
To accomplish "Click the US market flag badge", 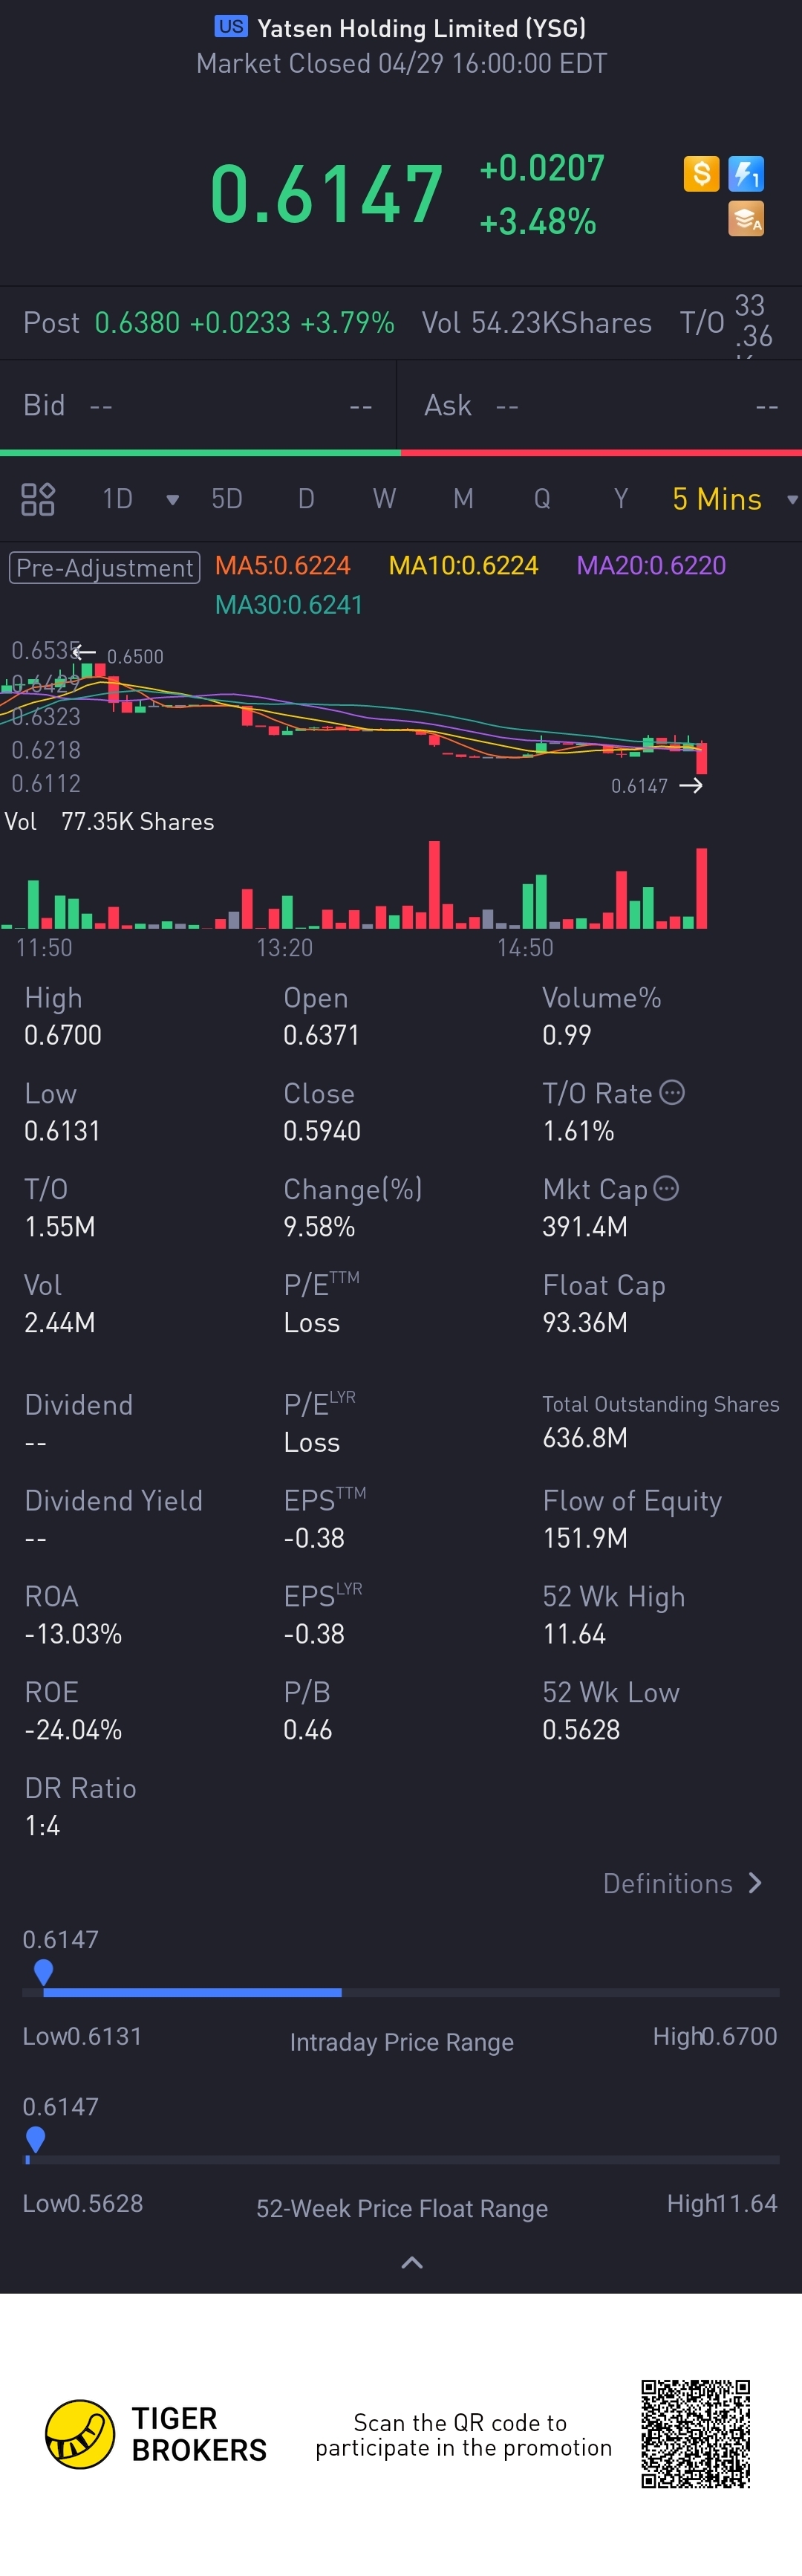I will [x=231, y=27].
